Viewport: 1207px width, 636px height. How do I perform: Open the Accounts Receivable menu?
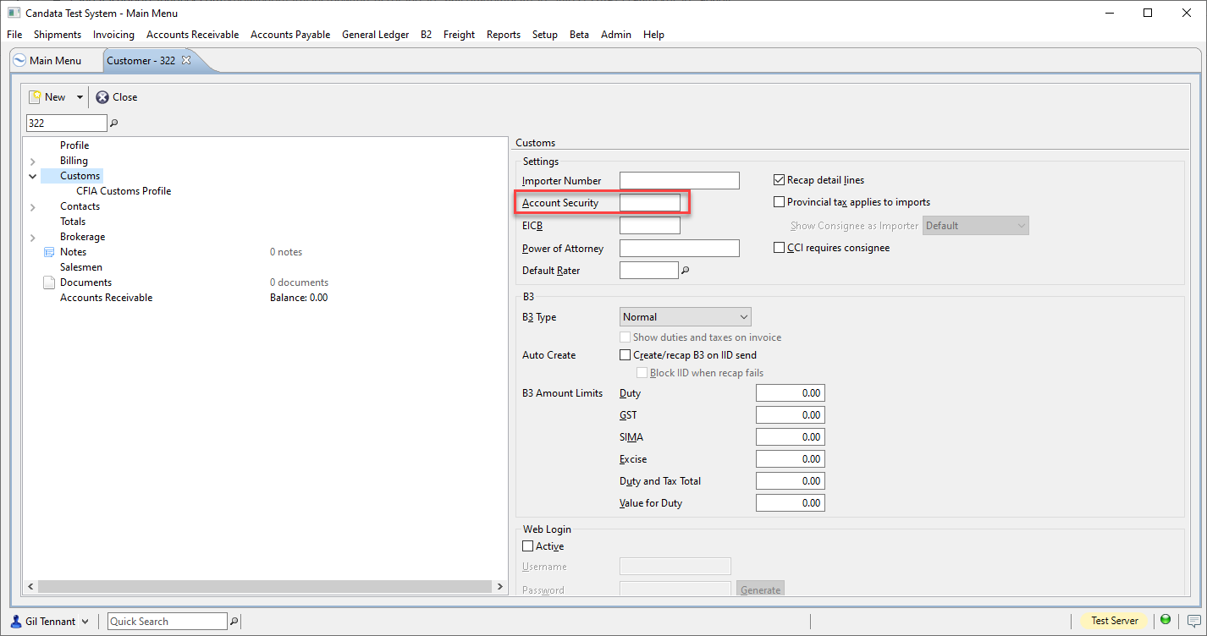tap(192, 35)
